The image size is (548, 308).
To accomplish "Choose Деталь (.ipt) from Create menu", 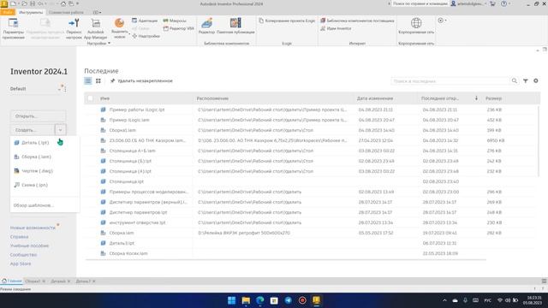I will click(x=35, y=143).
